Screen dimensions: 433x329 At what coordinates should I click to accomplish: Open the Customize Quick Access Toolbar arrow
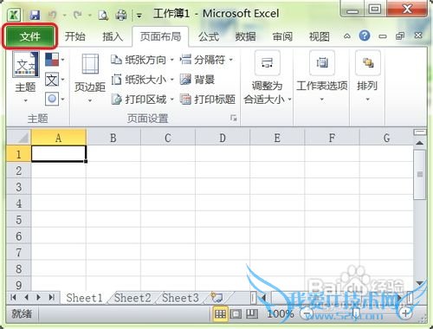139,16
